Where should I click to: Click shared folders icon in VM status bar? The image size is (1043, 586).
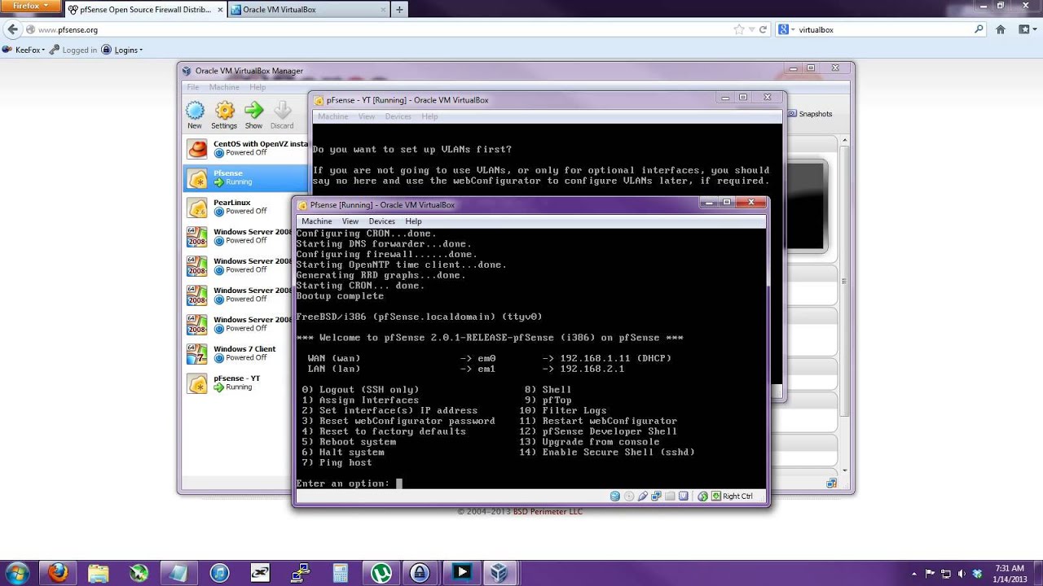[x=670, y=496]
